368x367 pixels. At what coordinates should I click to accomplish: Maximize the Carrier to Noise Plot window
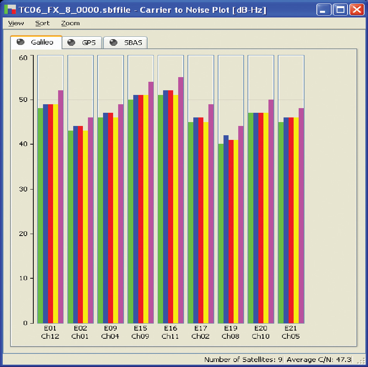point(340,10)
